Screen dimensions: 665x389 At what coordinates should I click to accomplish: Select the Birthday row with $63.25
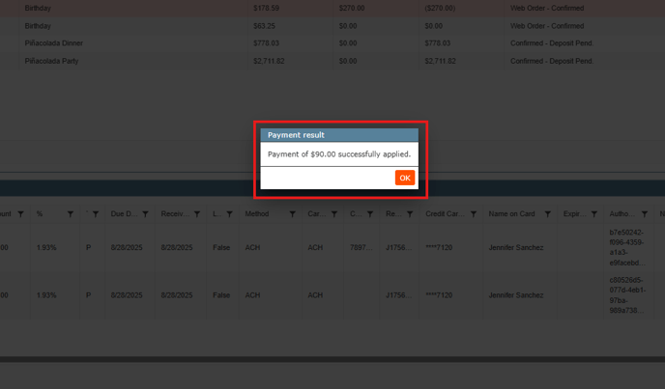pyautogui.click(x=332, y=26)
